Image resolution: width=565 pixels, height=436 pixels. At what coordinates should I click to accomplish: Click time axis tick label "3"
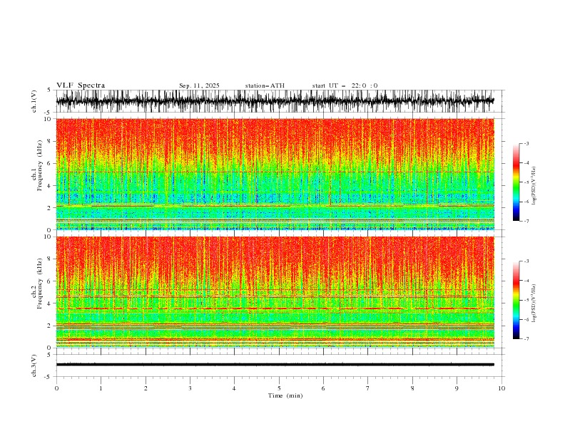tap(190, 388)
